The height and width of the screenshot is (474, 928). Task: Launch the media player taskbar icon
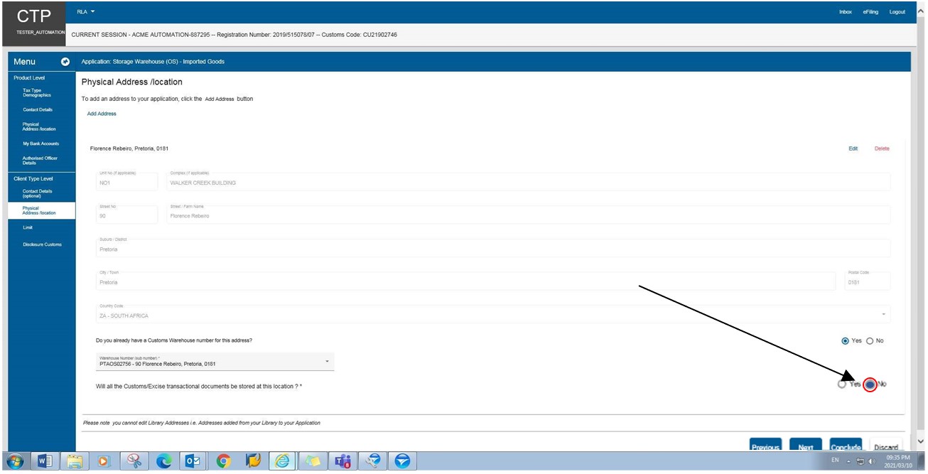pyautogui.click(x=104, y=461)
